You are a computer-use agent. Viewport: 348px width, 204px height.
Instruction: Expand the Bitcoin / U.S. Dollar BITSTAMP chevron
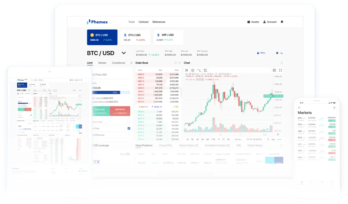click(x=230, y=74)
